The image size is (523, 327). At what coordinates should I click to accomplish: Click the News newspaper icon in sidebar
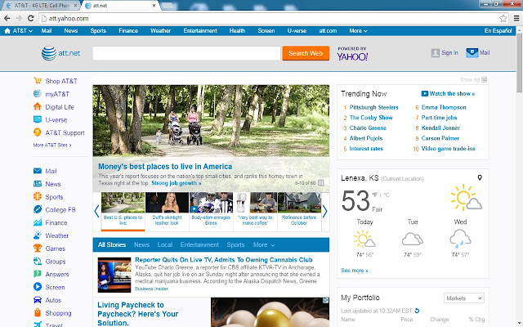(x=38, y=184)
